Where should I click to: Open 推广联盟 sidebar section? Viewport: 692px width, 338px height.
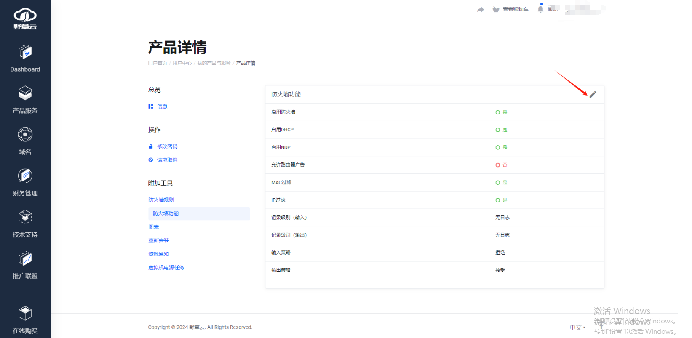click(25, 265)
